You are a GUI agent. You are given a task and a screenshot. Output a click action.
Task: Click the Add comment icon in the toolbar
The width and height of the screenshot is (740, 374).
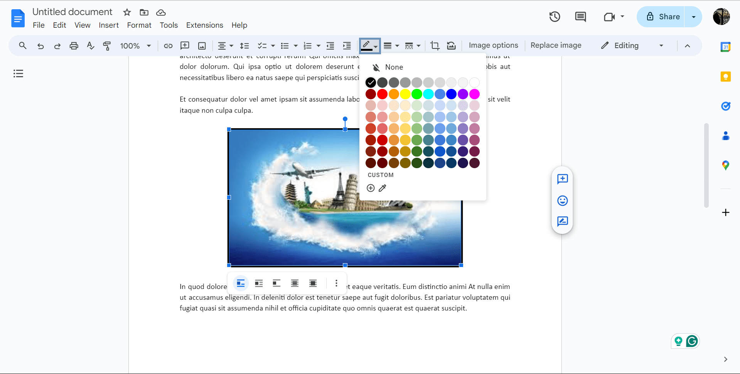(x=185, y=45)
